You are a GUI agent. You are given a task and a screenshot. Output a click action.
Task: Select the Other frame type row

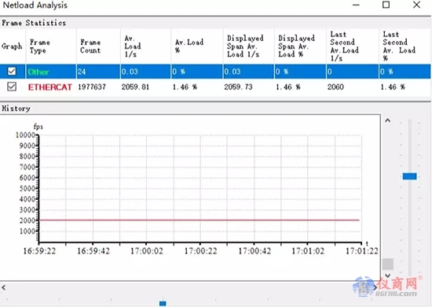215,72
